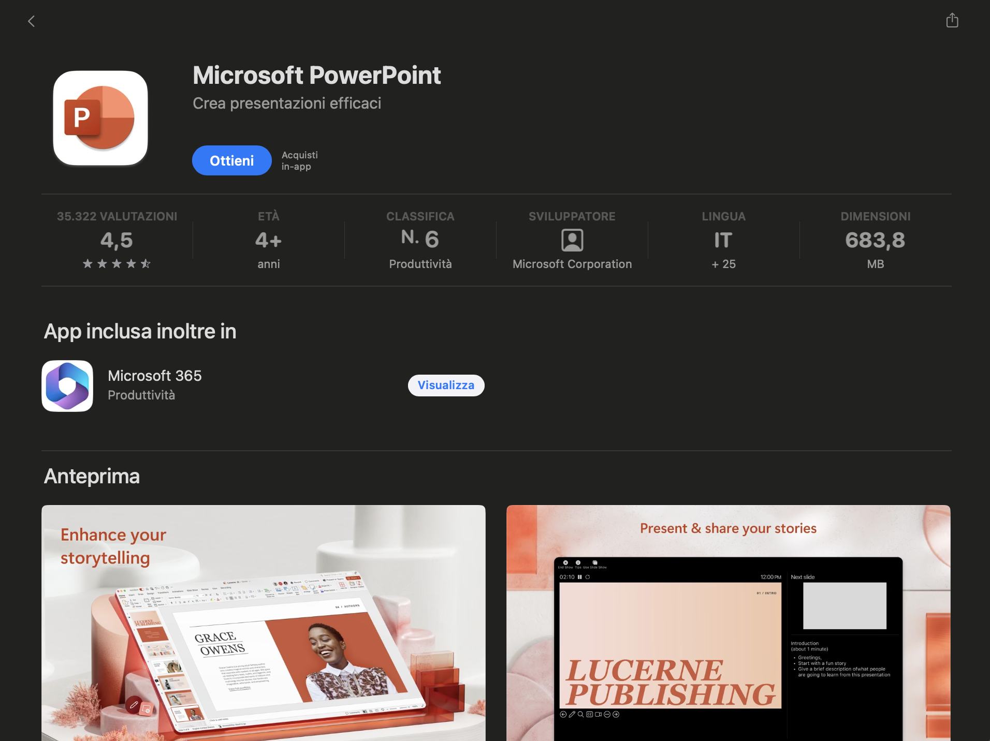
Task: Click the Crea presentazioni efficaci subtitle
Action: [287, 103]
